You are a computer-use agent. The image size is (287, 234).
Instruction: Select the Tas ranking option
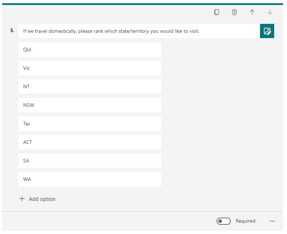click(90, 124)
